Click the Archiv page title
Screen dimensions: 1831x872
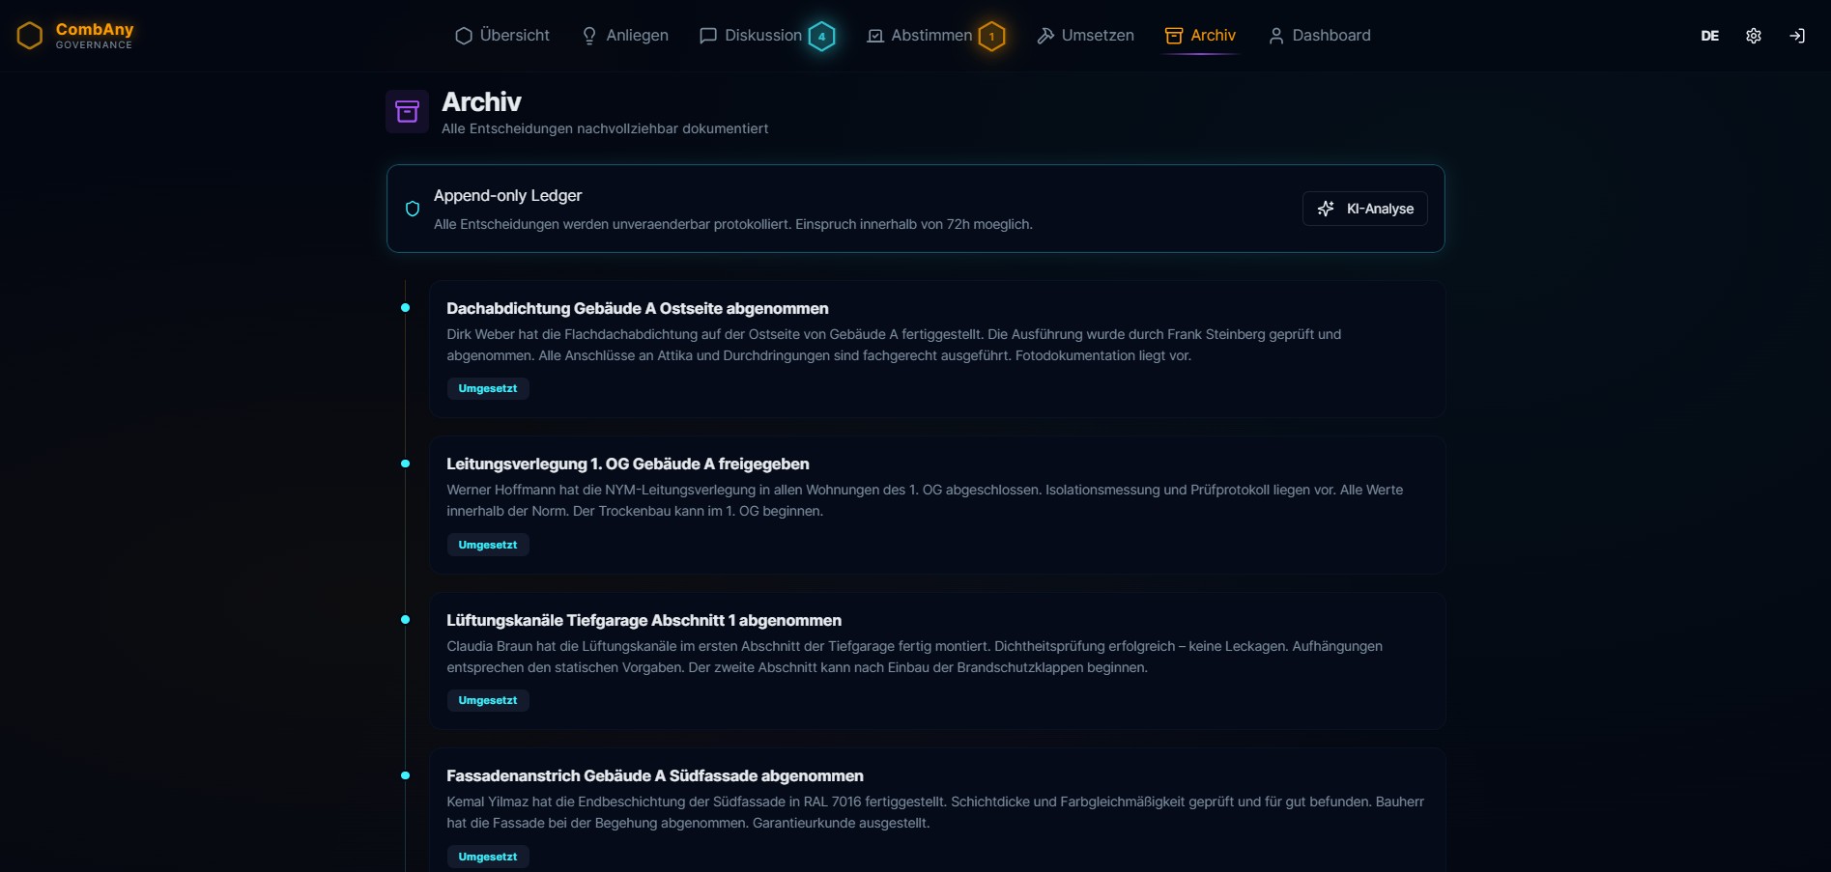click(x=481, y=101)
